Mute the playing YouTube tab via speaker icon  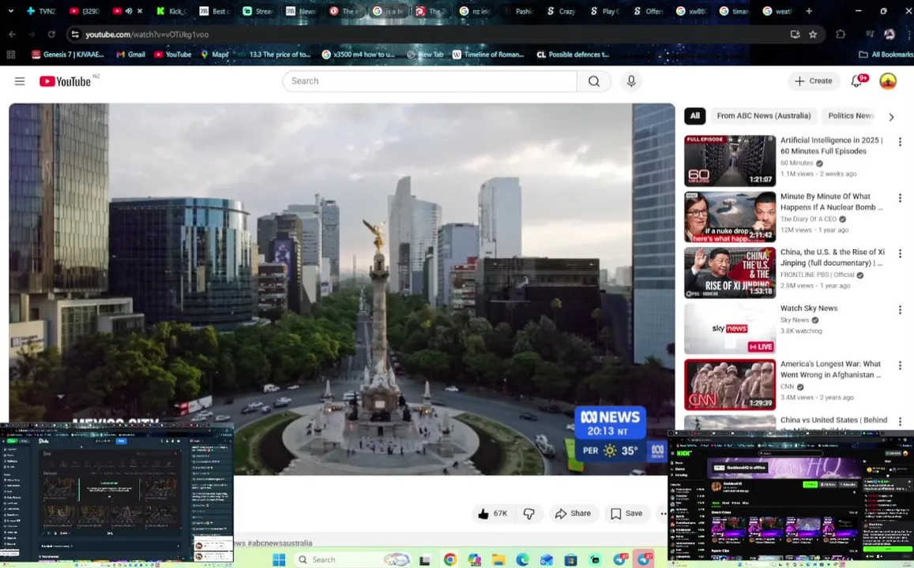point(129,11)
